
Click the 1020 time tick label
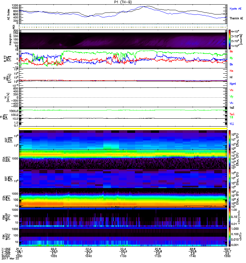[53, 256]
